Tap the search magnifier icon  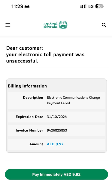[x=104, y=25]
